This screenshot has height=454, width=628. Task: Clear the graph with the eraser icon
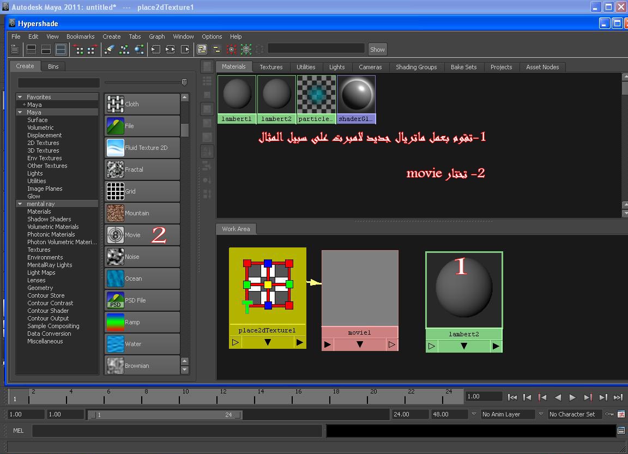coord(110,50)
